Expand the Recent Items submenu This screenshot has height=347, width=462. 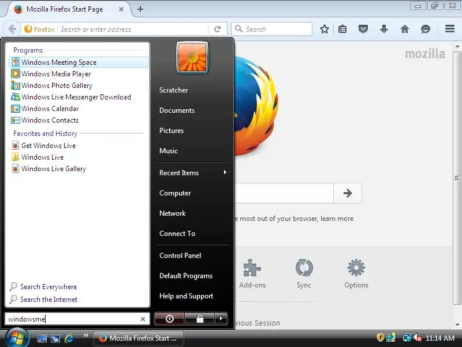coord(193,172)
